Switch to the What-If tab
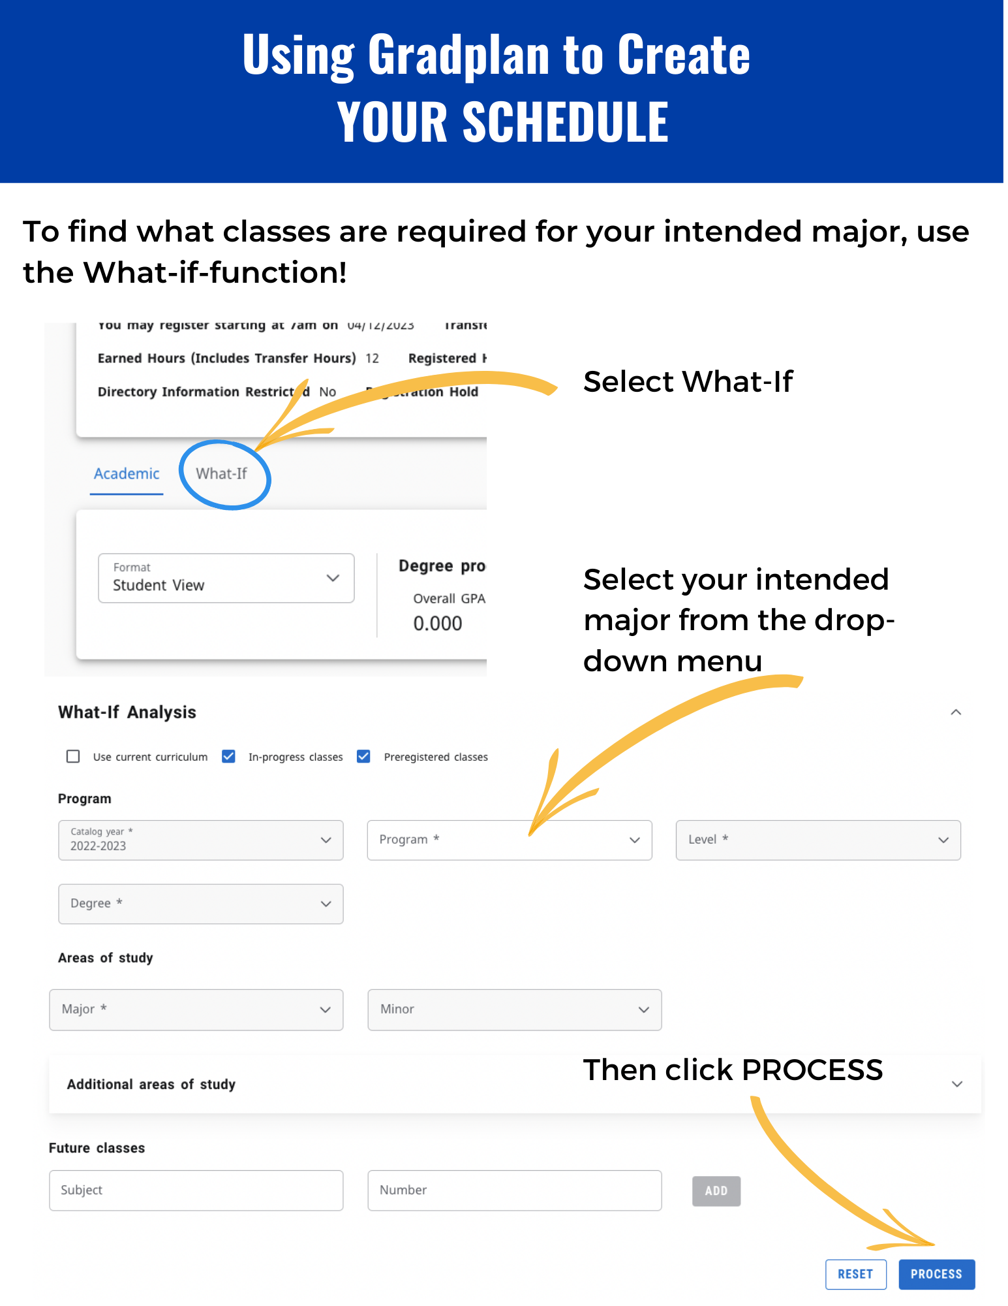 tap(221, 473)
